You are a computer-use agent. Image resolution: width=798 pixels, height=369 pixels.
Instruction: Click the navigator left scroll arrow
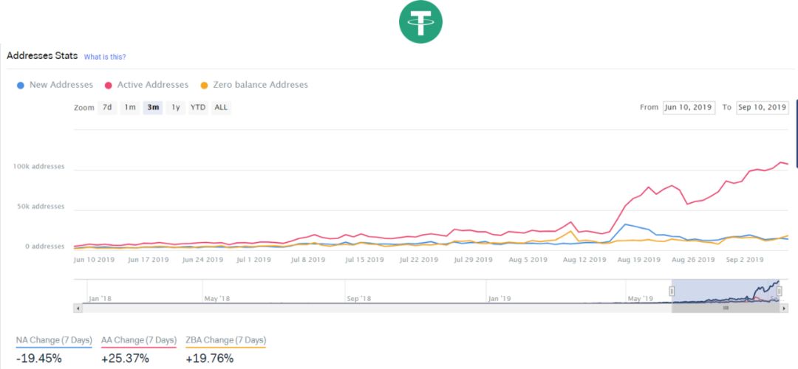(x=78, y=308)
